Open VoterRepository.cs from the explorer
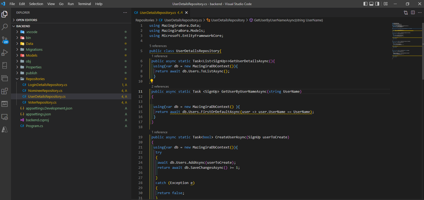Viewport: 424px width, 200px height. coord(42,102)
